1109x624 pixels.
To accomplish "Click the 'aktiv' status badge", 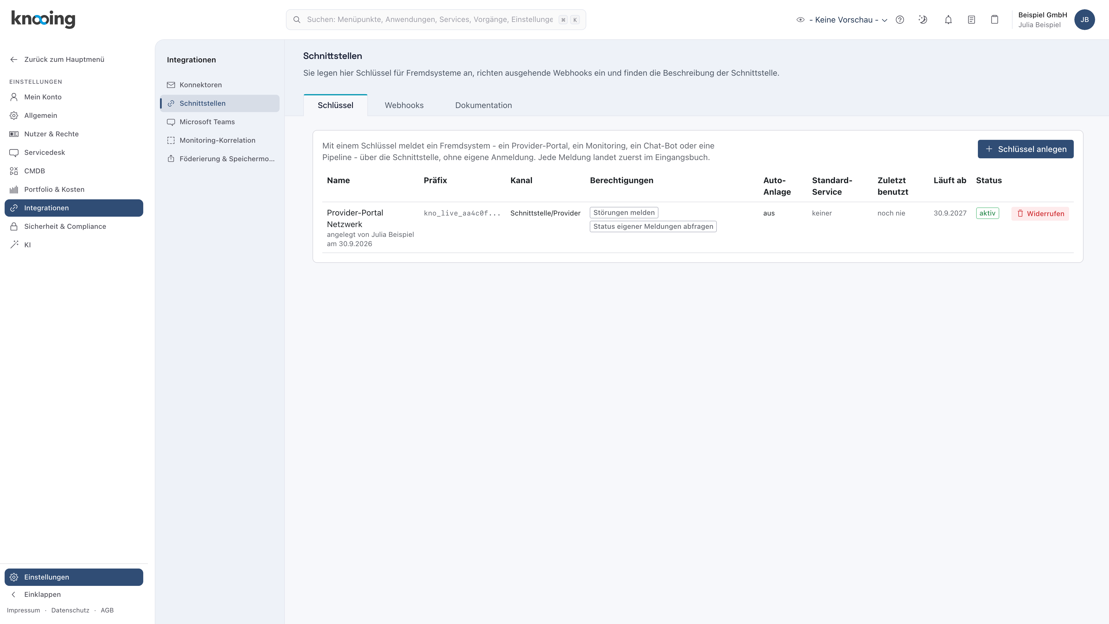I will point(987,213).
